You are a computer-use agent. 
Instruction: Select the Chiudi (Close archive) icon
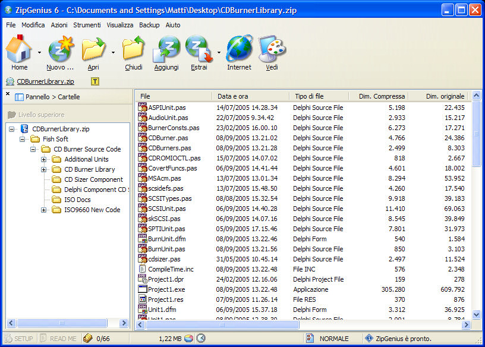point(133,51)
